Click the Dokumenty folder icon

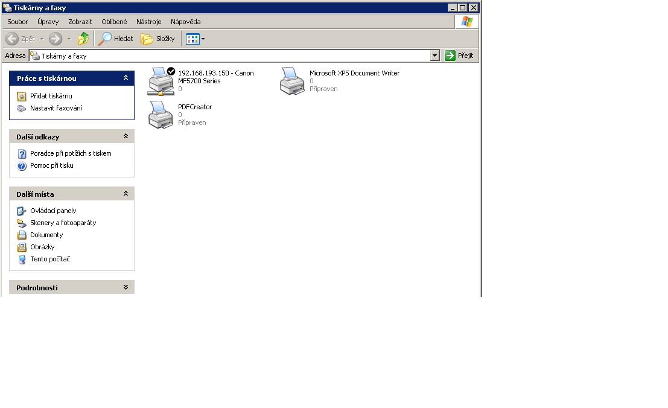click(21, 235)
